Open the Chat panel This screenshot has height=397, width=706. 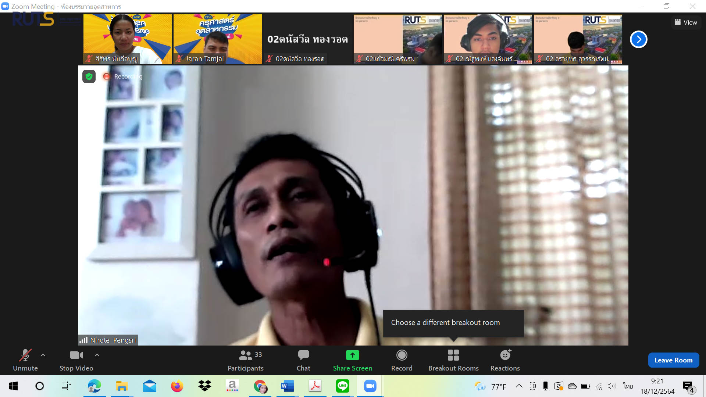click(x=303, y=360)
